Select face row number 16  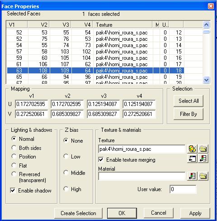pos(95,58)
